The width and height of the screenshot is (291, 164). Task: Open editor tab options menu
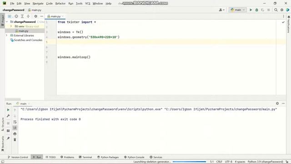point(283,16)
